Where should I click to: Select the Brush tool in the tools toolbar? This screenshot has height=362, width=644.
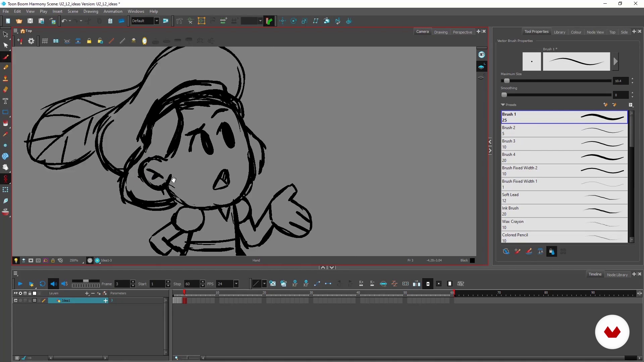click(x=5, y=57)
